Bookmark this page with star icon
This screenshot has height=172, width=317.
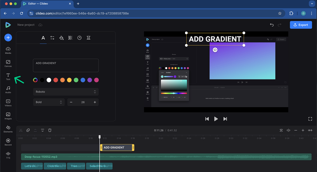coord(280,13)
